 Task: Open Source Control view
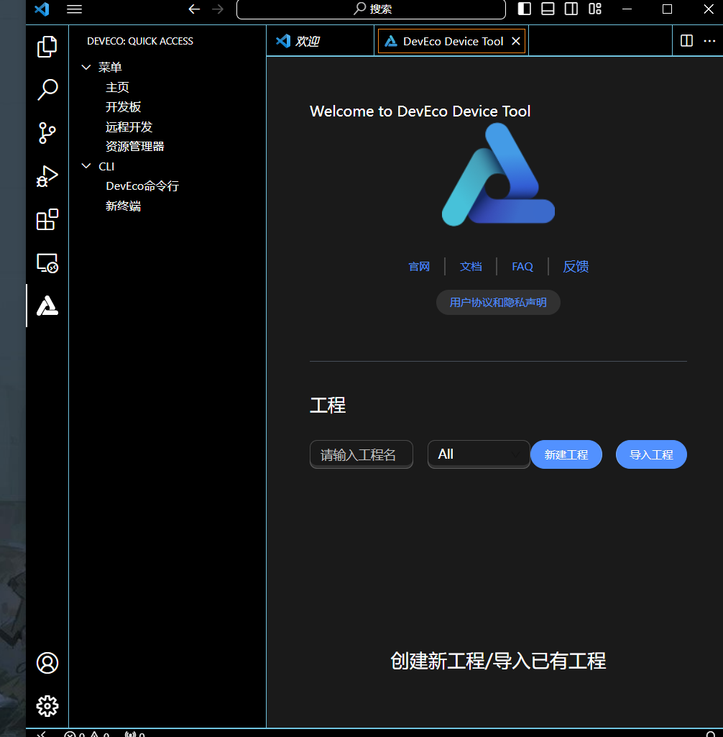pos(47,133)
